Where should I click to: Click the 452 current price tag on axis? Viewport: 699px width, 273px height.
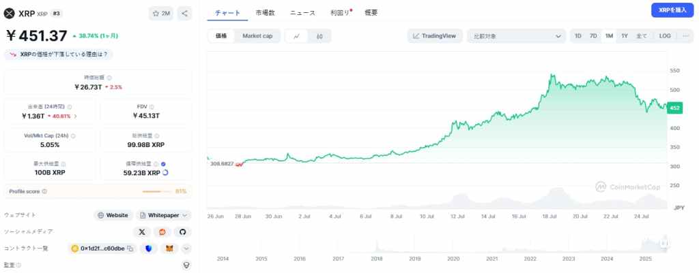pyautogui.click(x=674, y=108)
